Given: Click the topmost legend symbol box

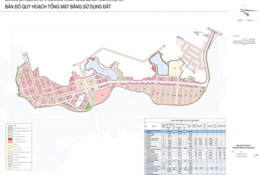Looking at the screenshot, I should (x=9, y=128).
